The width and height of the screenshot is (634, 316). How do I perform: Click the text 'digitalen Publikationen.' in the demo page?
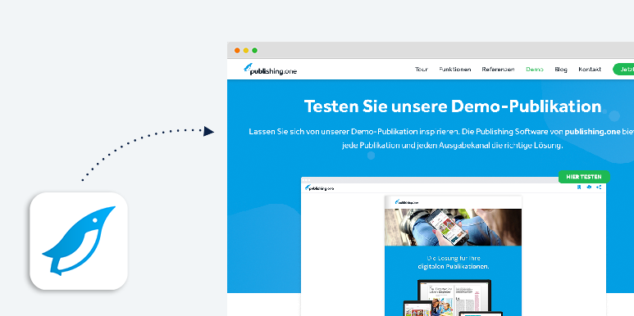pos(454,267)
